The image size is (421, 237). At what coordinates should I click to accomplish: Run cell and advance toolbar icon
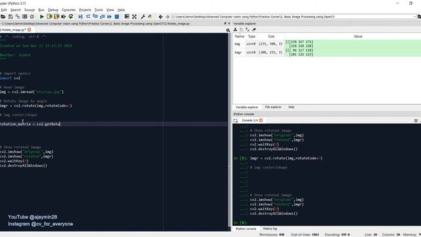pyautogui.click(x=57, y=16)
